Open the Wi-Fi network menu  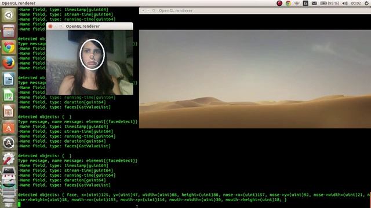[297, 3]
